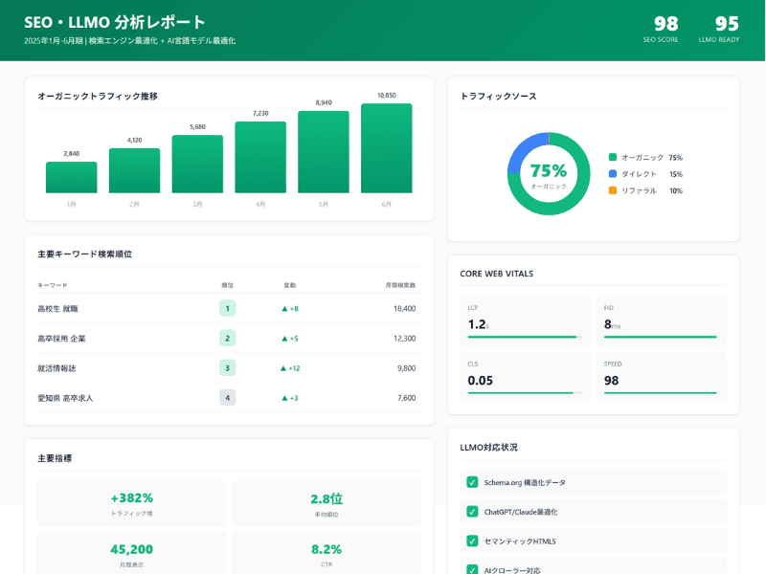Click the green up arrow beside +8
Screen dimensions: 766x574
pyautogui.click(x=284, y=309)
